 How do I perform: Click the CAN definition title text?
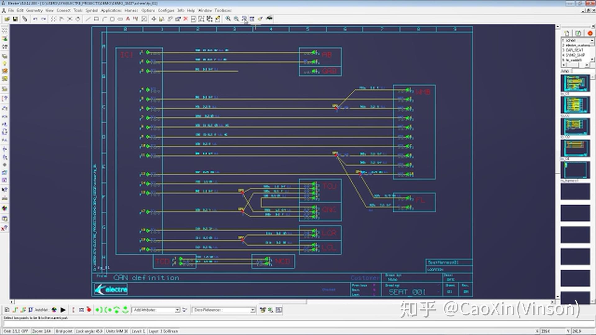click(x=146, y=278)
